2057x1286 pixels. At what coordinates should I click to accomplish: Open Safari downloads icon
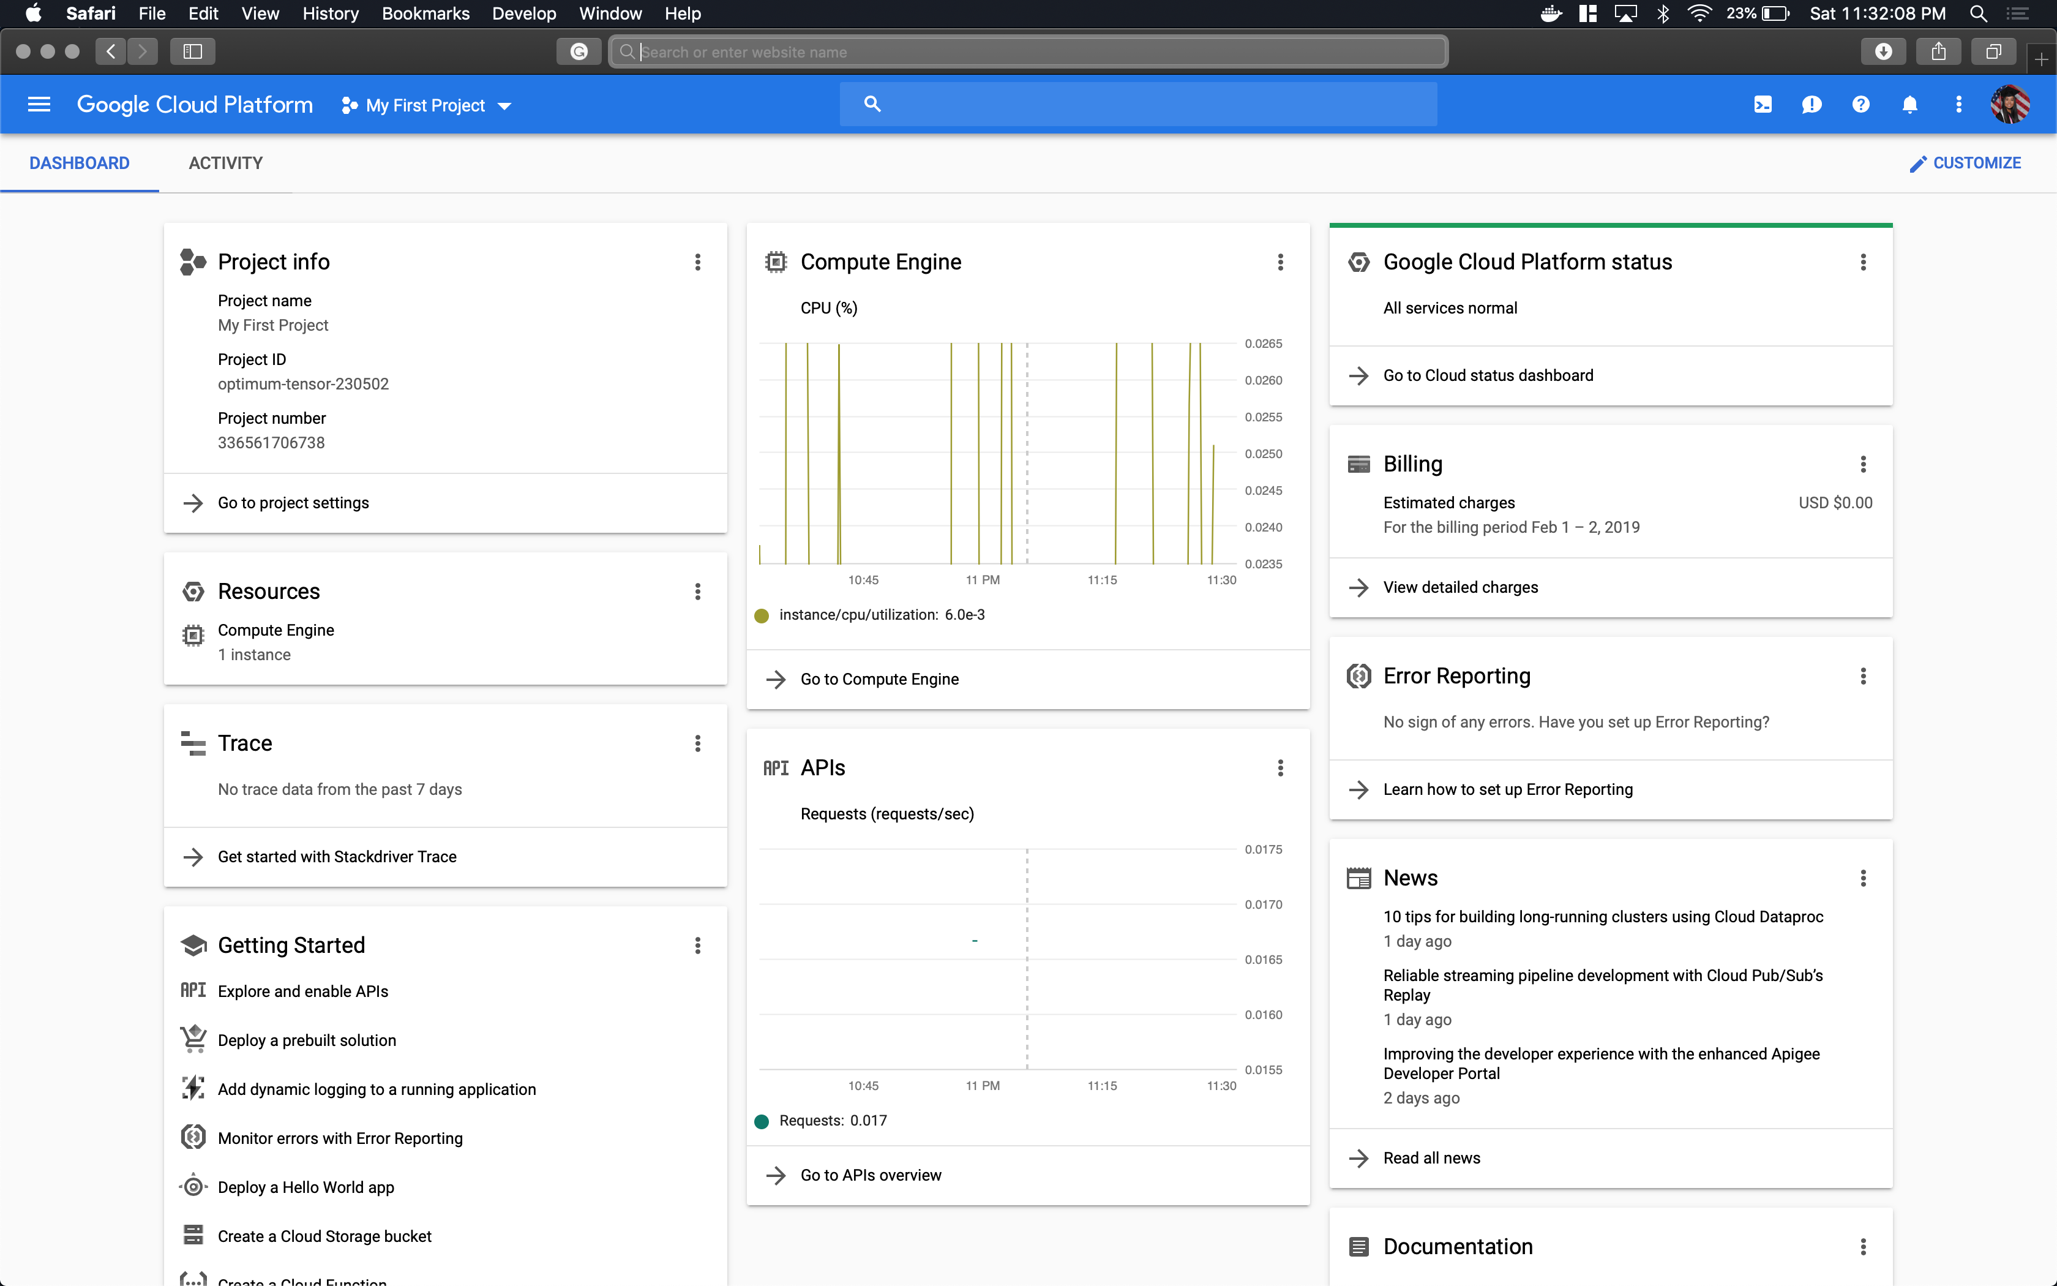pyautogui.click(x=1883, y=52)
